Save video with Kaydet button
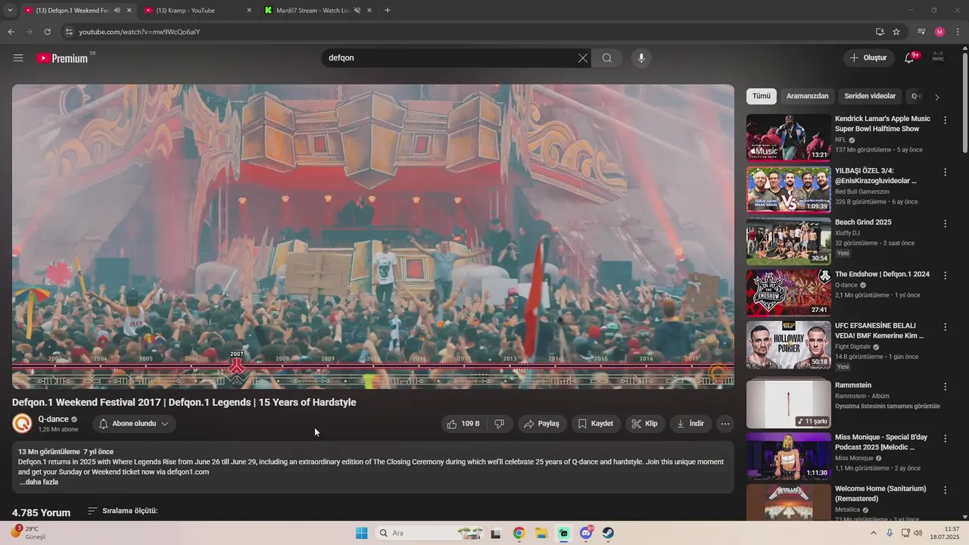This screenshot has height=545, width=969. pos(596,424)
